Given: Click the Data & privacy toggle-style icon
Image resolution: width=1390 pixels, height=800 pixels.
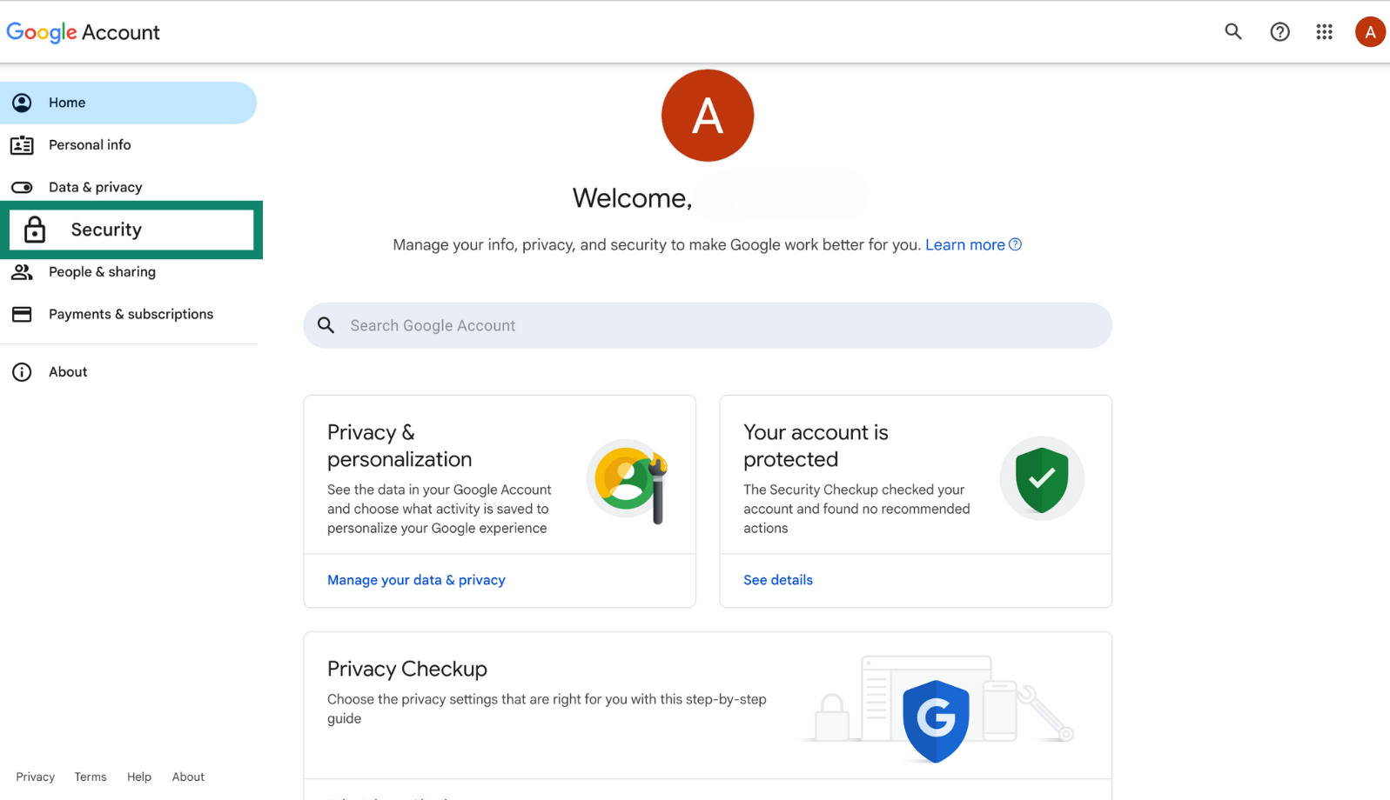Looking at the screenshot, I should pyautogui.click(x=22, y=186).
